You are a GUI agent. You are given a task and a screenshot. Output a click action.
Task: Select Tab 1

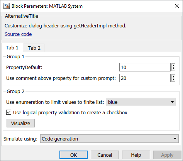12,48
